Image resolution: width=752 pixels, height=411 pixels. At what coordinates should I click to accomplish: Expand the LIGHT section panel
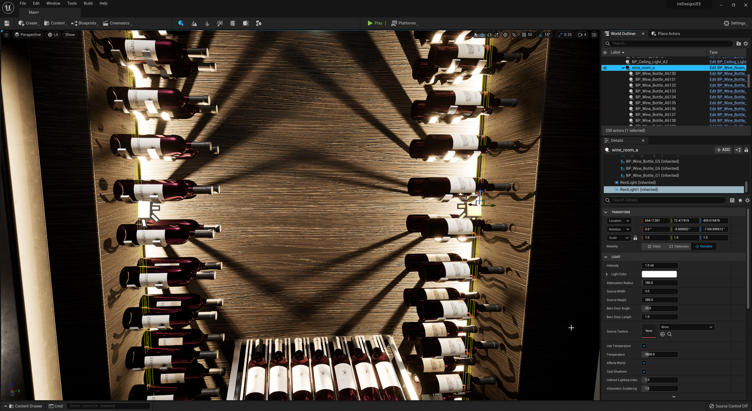(x=606, y=257)
